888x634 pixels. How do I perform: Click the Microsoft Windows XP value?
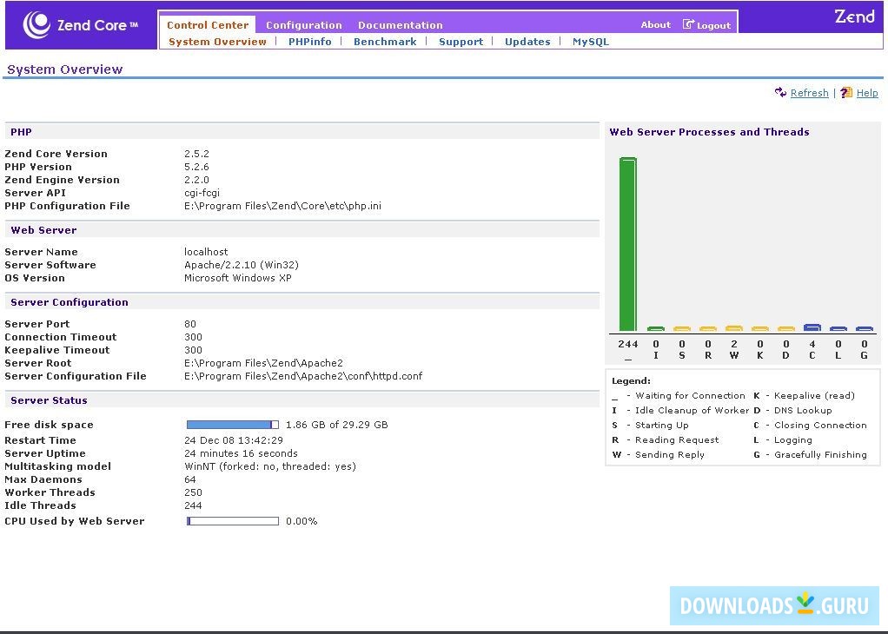click(x=238, y=277)
